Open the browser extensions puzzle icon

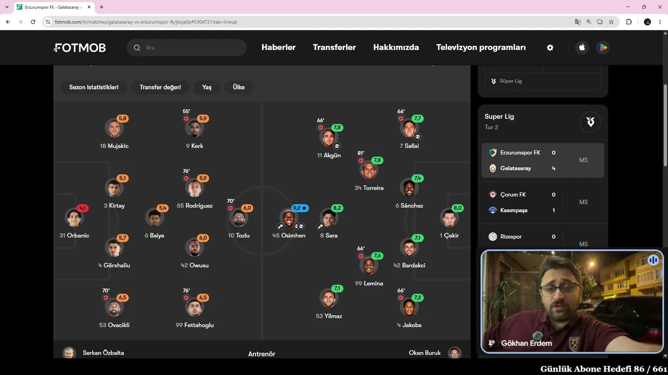[629, 22]
